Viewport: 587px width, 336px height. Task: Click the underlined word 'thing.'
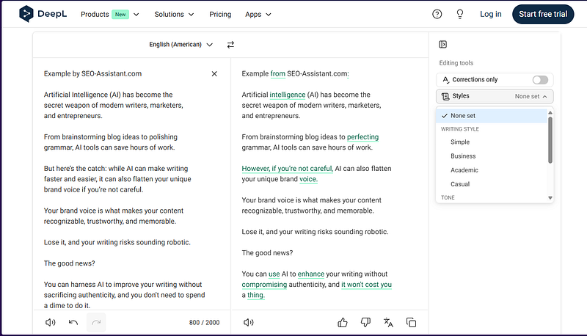coord(255,295)
